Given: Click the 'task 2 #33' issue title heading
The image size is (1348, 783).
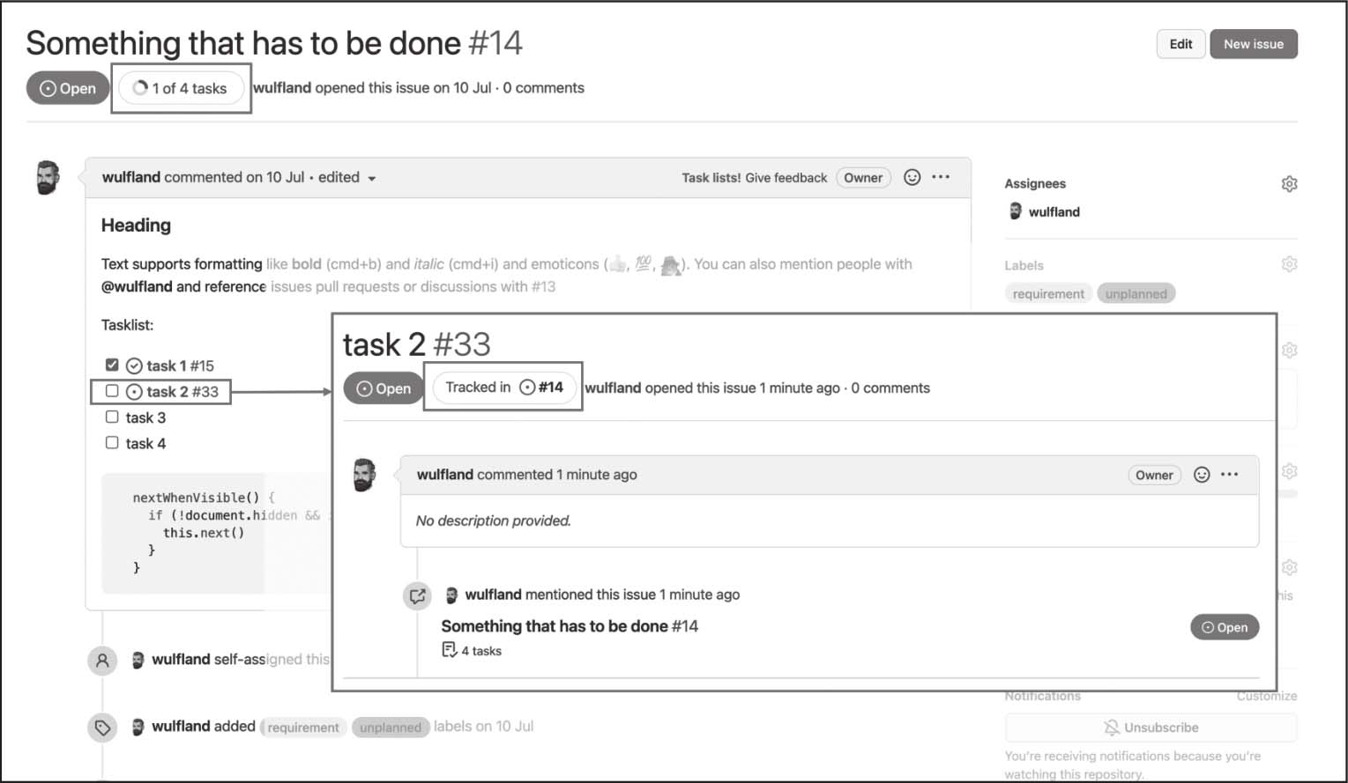Looking at the screenshot, I should (417, 344).
